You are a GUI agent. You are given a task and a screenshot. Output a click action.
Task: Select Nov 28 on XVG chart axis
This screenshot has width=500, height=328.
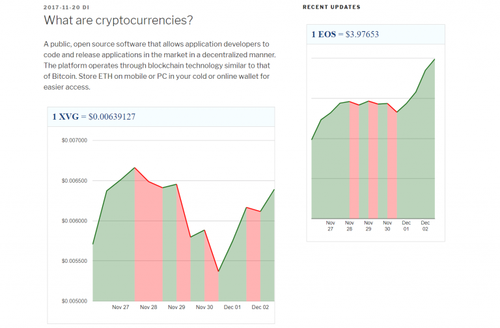click(149, 307)
